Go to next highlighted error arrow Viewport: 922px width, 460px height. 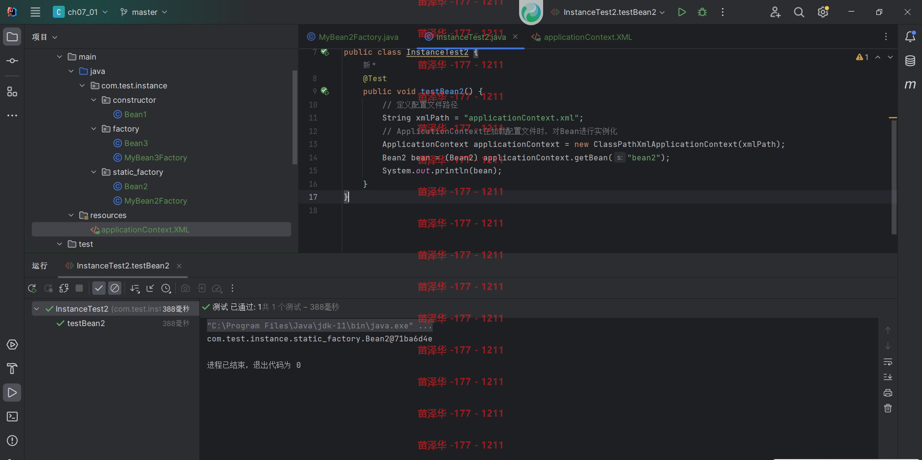coord(890,57)
